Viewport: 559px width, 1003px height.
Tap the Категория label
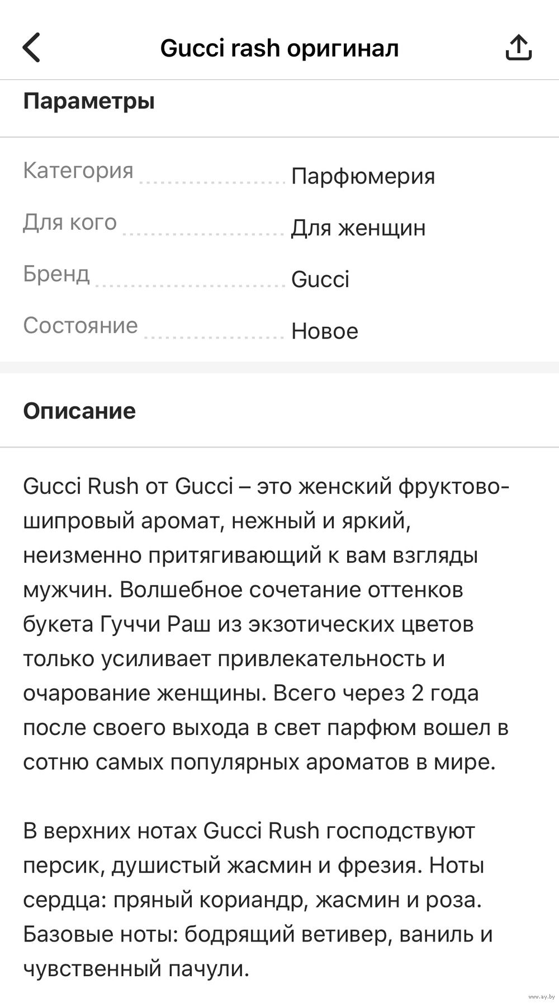(x=78, y=171)
